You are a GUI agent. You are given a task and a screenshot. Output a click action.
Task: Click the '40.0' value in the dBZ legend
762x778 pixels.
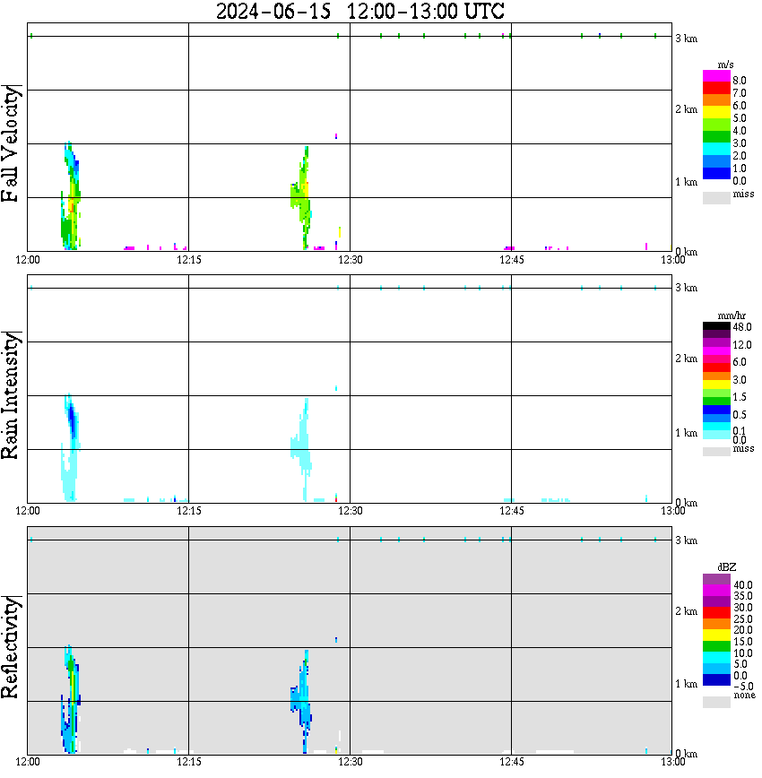[x=743, y=585]
